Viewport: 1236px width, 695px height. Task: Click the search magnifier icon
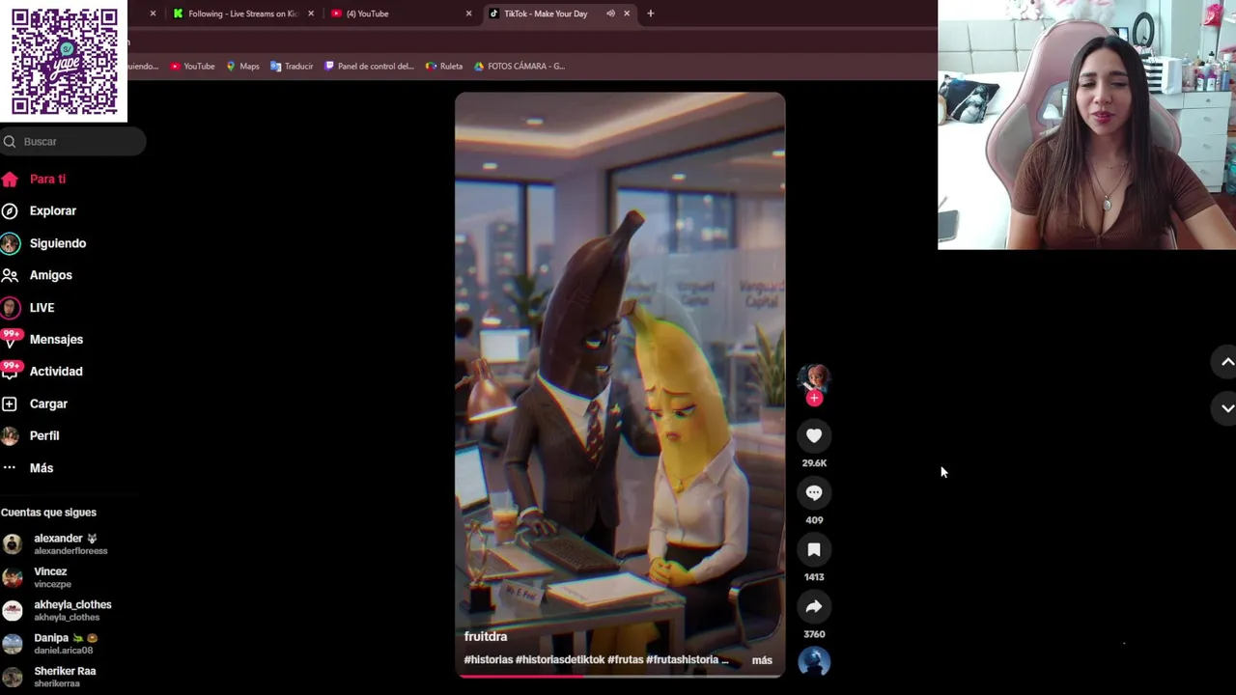[10, 142]
